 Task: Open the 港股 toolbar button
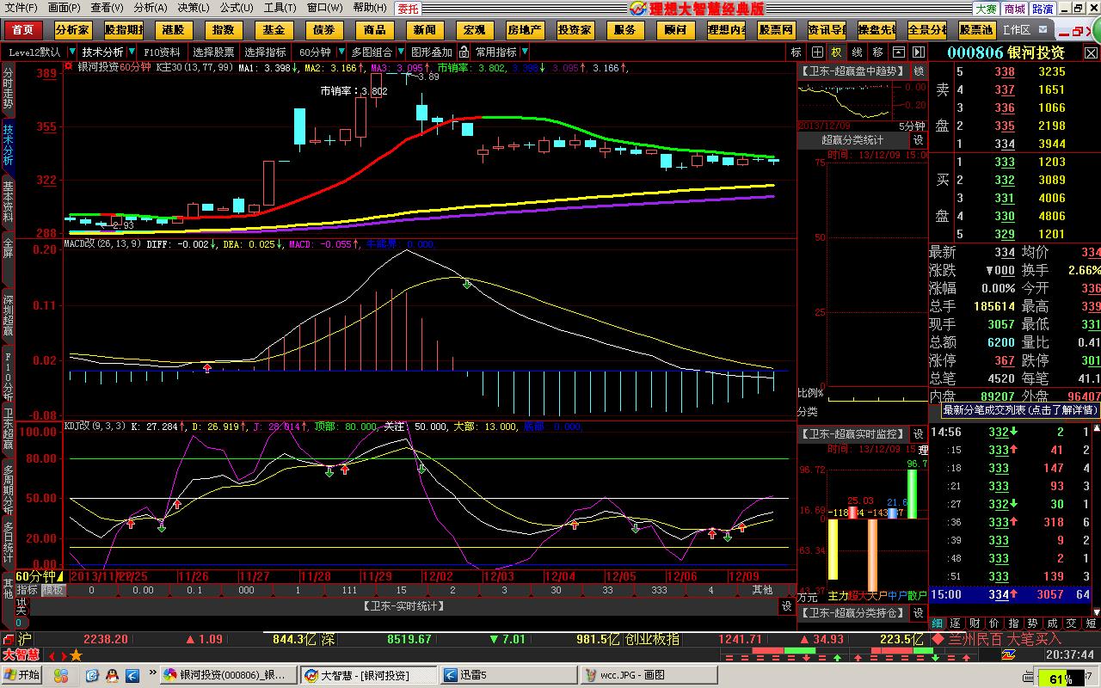click(x=173, y=30)
